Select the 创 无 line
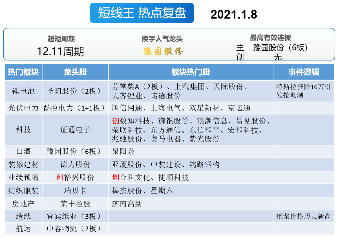The image size is (338, 238). pyautogui.click(x=259, y=57)
